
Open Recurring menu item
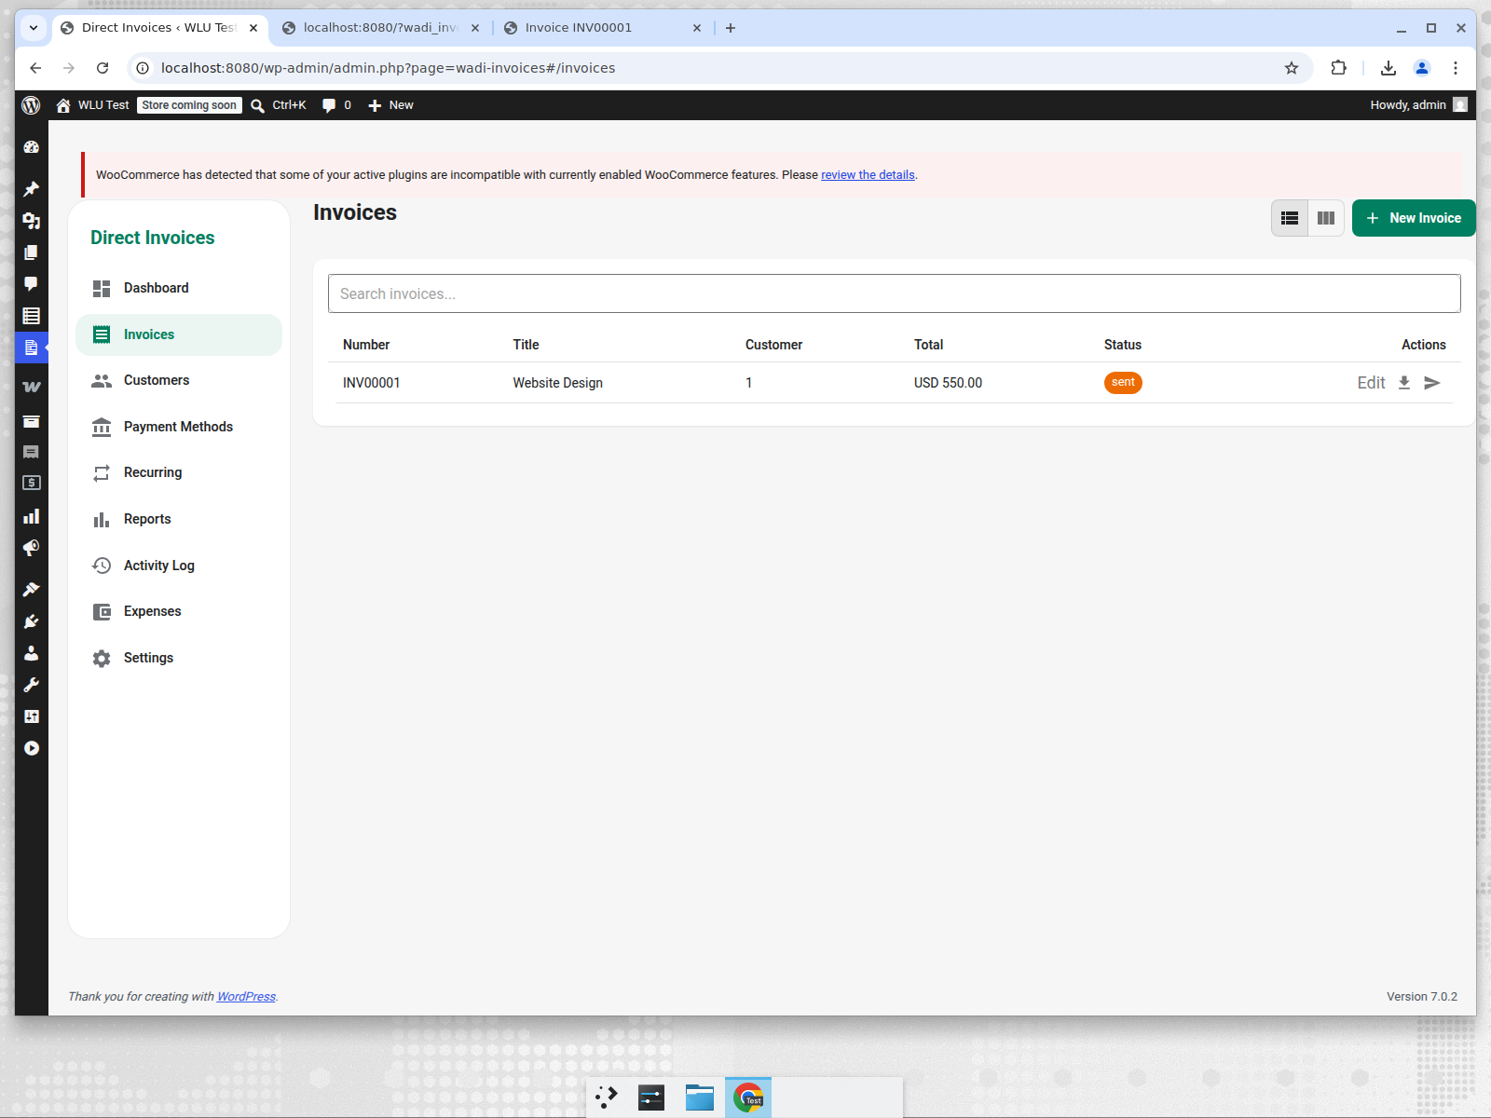click(179, 472)
